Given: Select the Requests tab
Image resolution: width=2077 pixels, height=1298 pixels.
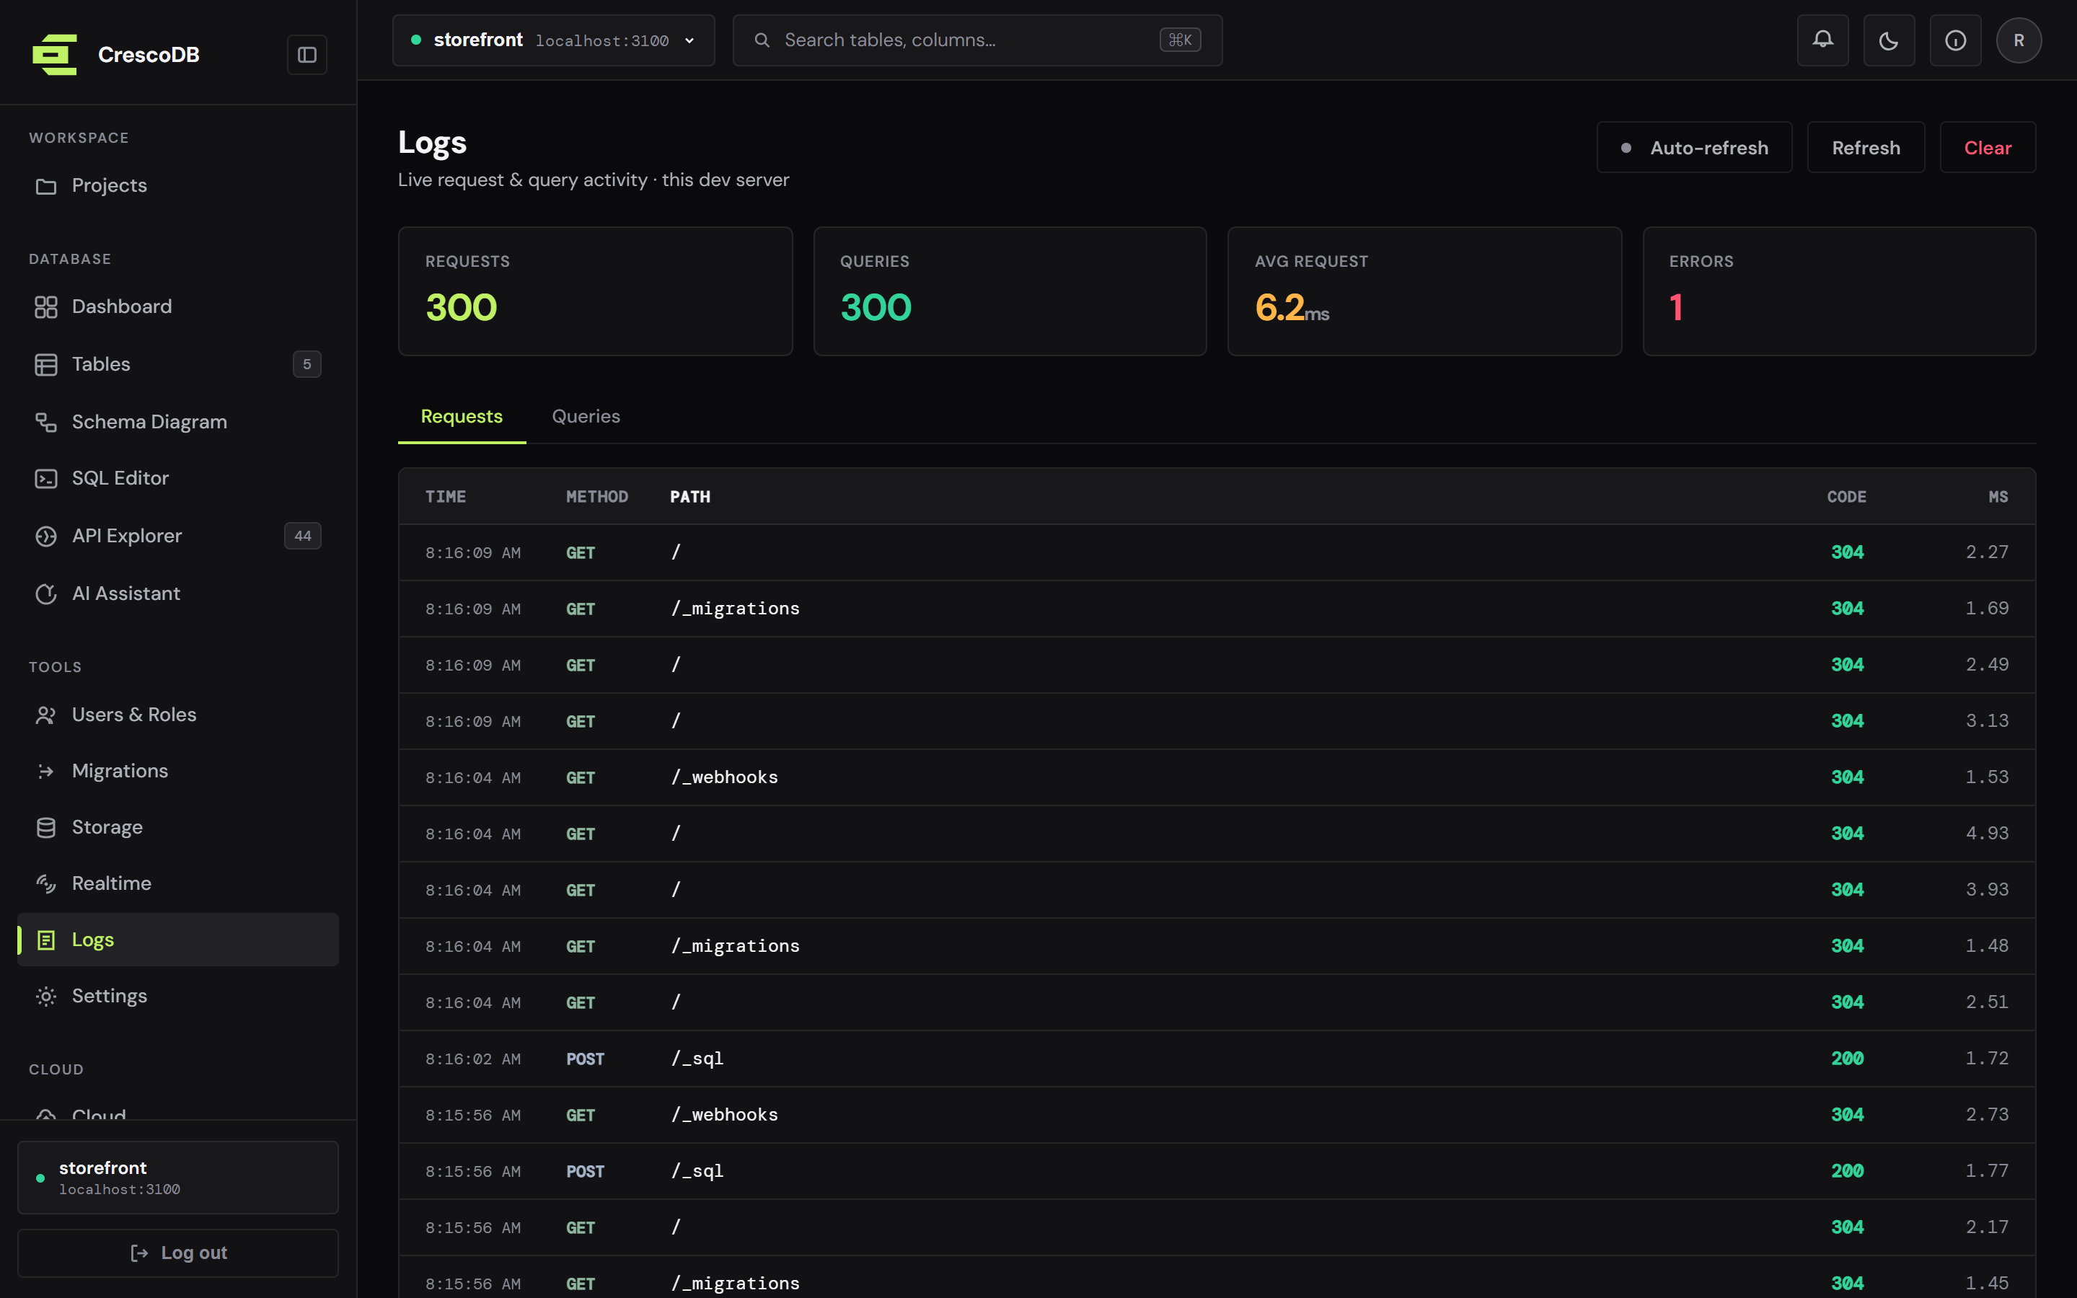Looking at the screenshot, I should tap(462, 416).
